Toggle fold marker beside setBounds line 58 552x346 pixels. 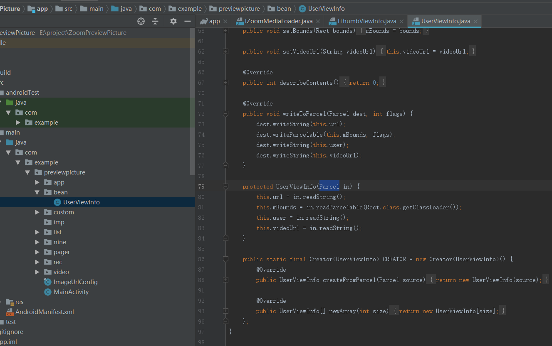coord(225,31)
